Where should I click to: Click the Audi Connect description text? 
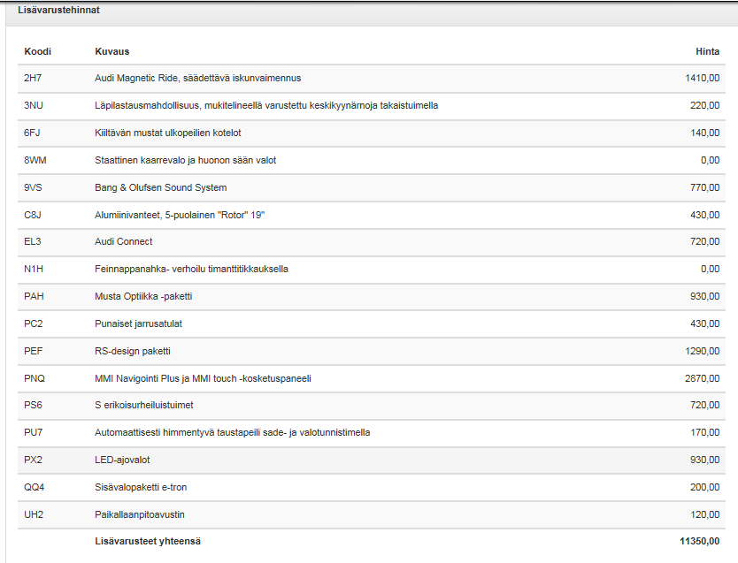(123, 241)
